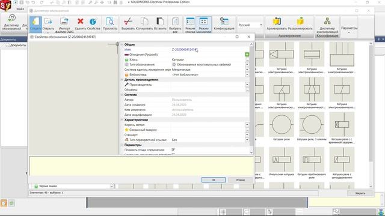This screenshot has width=385, height=216.
Task: Open Тип обозначения dropdown arrow
Action: (247, 65)
